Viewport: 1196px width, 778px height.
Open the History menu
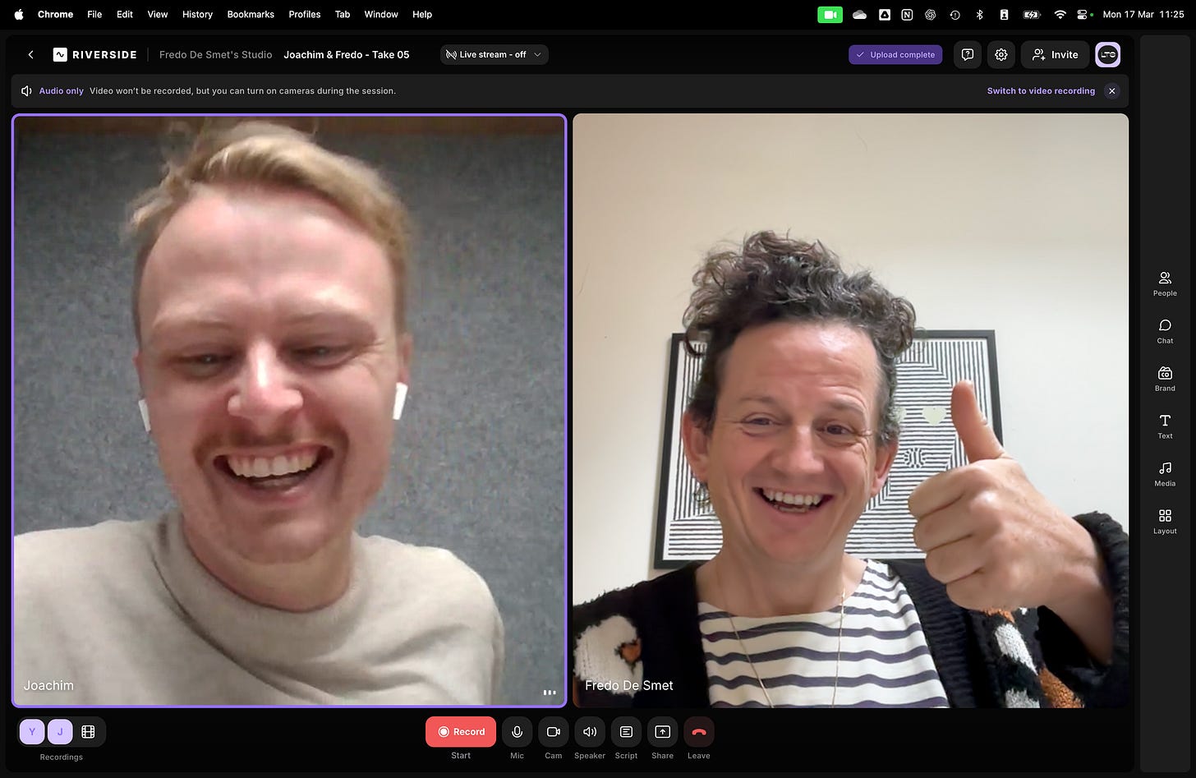[197, 14]
